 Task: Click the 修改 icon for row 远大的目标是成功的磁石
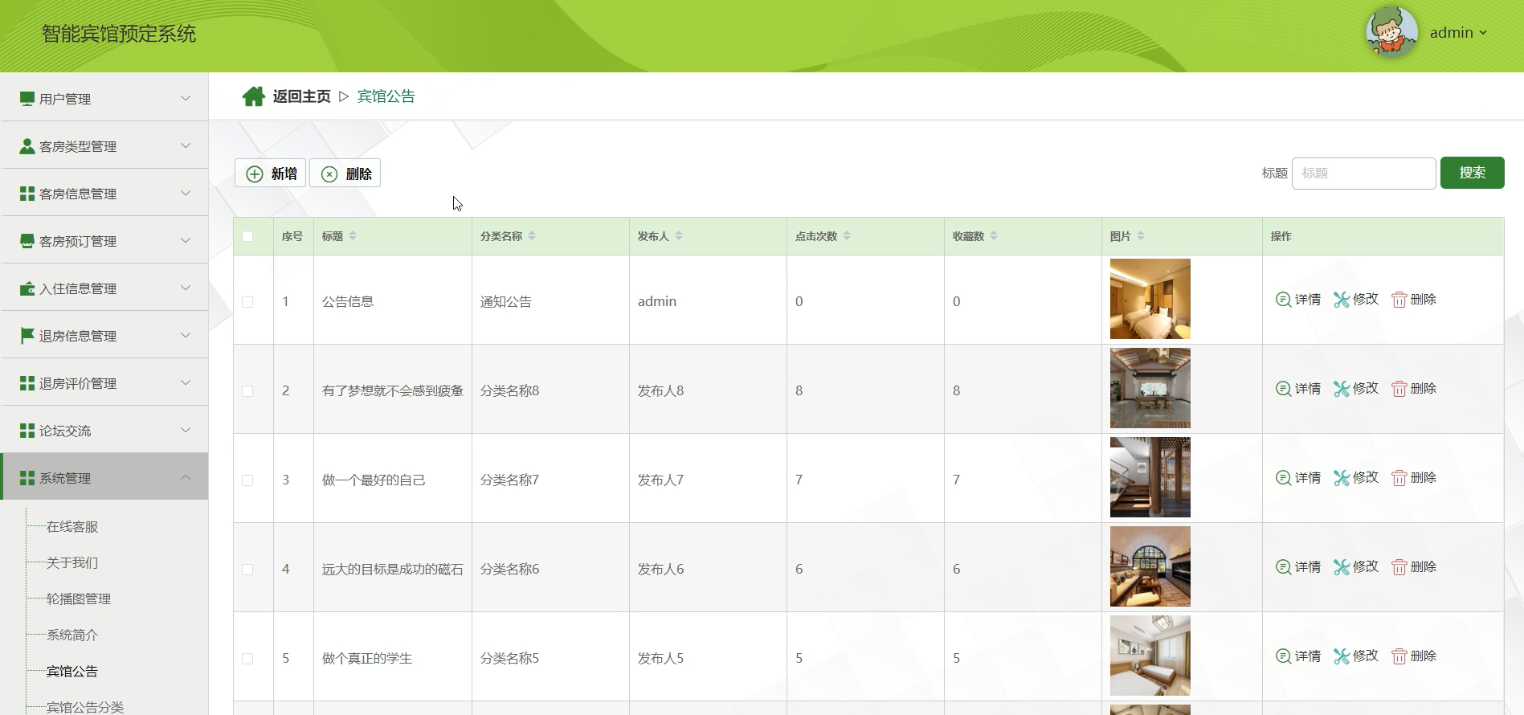[x=1342, y=567]
